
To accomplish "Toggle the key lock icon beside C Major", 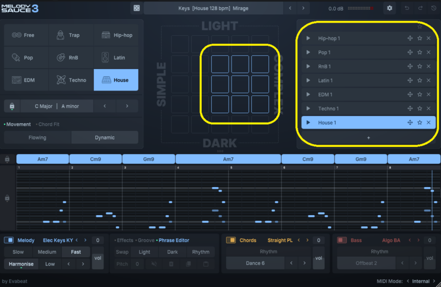I will point(12,106).
